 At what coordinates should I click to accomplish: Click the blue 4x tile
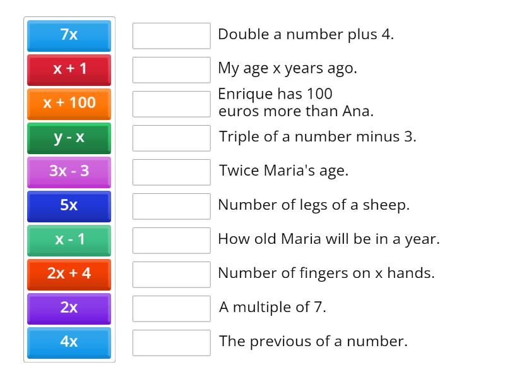click(69, 342)
